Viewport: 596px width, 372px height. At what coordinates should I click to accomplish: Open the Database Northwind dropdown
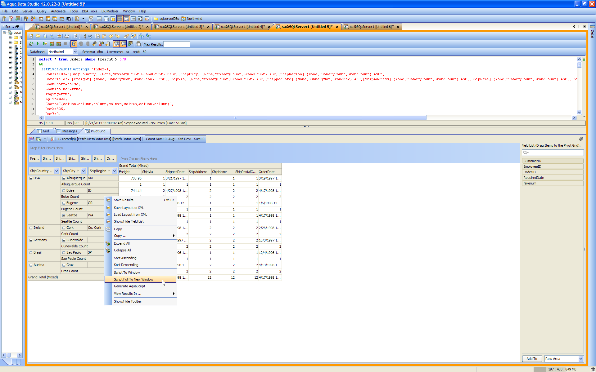point(75,52)
